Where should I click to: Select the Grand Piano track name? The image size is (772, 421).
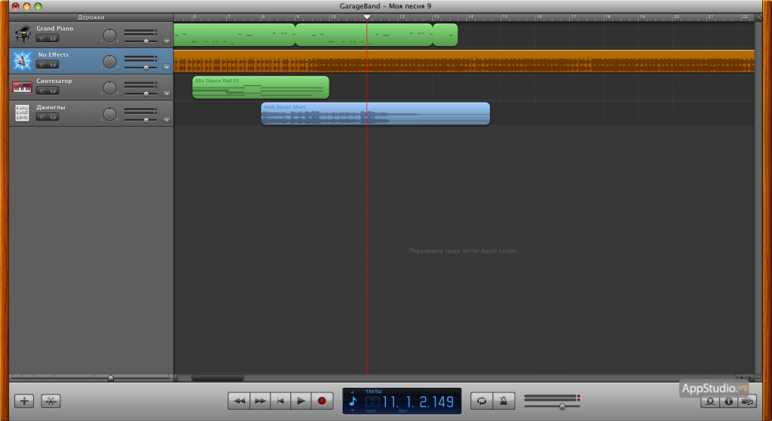(x=54, y=29)
